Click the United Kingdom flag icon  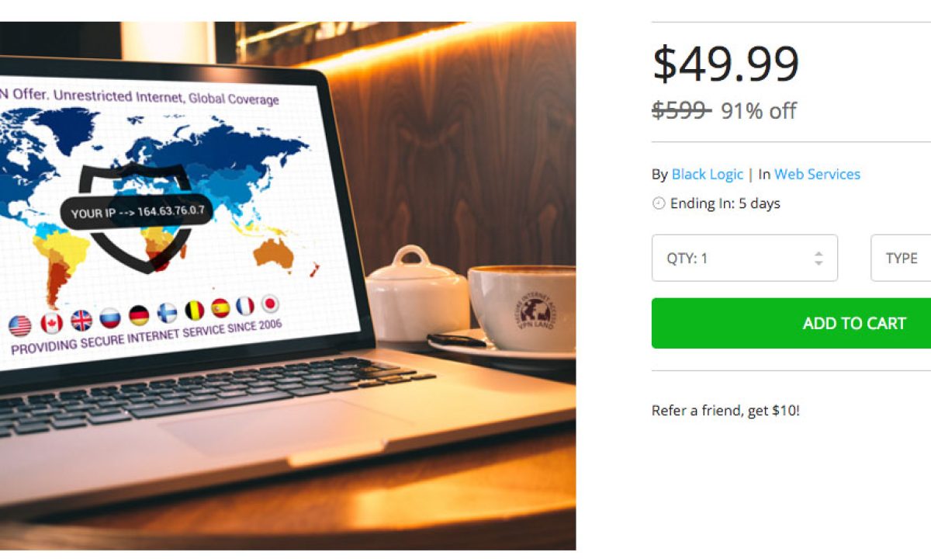click(81, 320)
